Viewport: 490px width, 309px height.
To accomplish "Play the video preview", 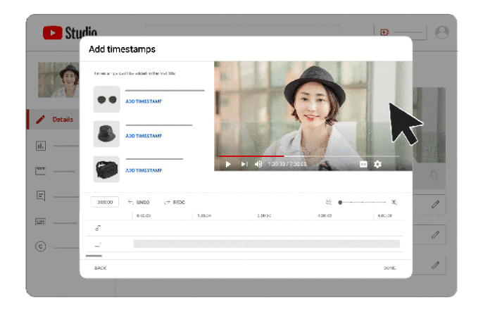I will pyautogui.click(x=227, y=164).
